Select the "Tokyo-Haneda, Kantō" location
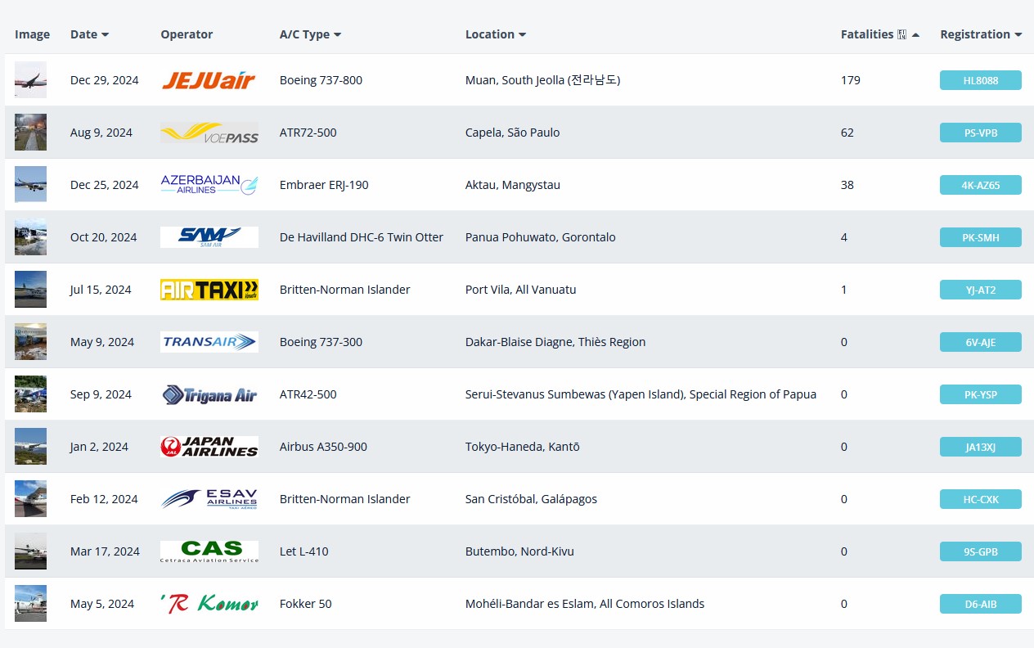This screenshot has height=648, width=1034. pos(523,447)
